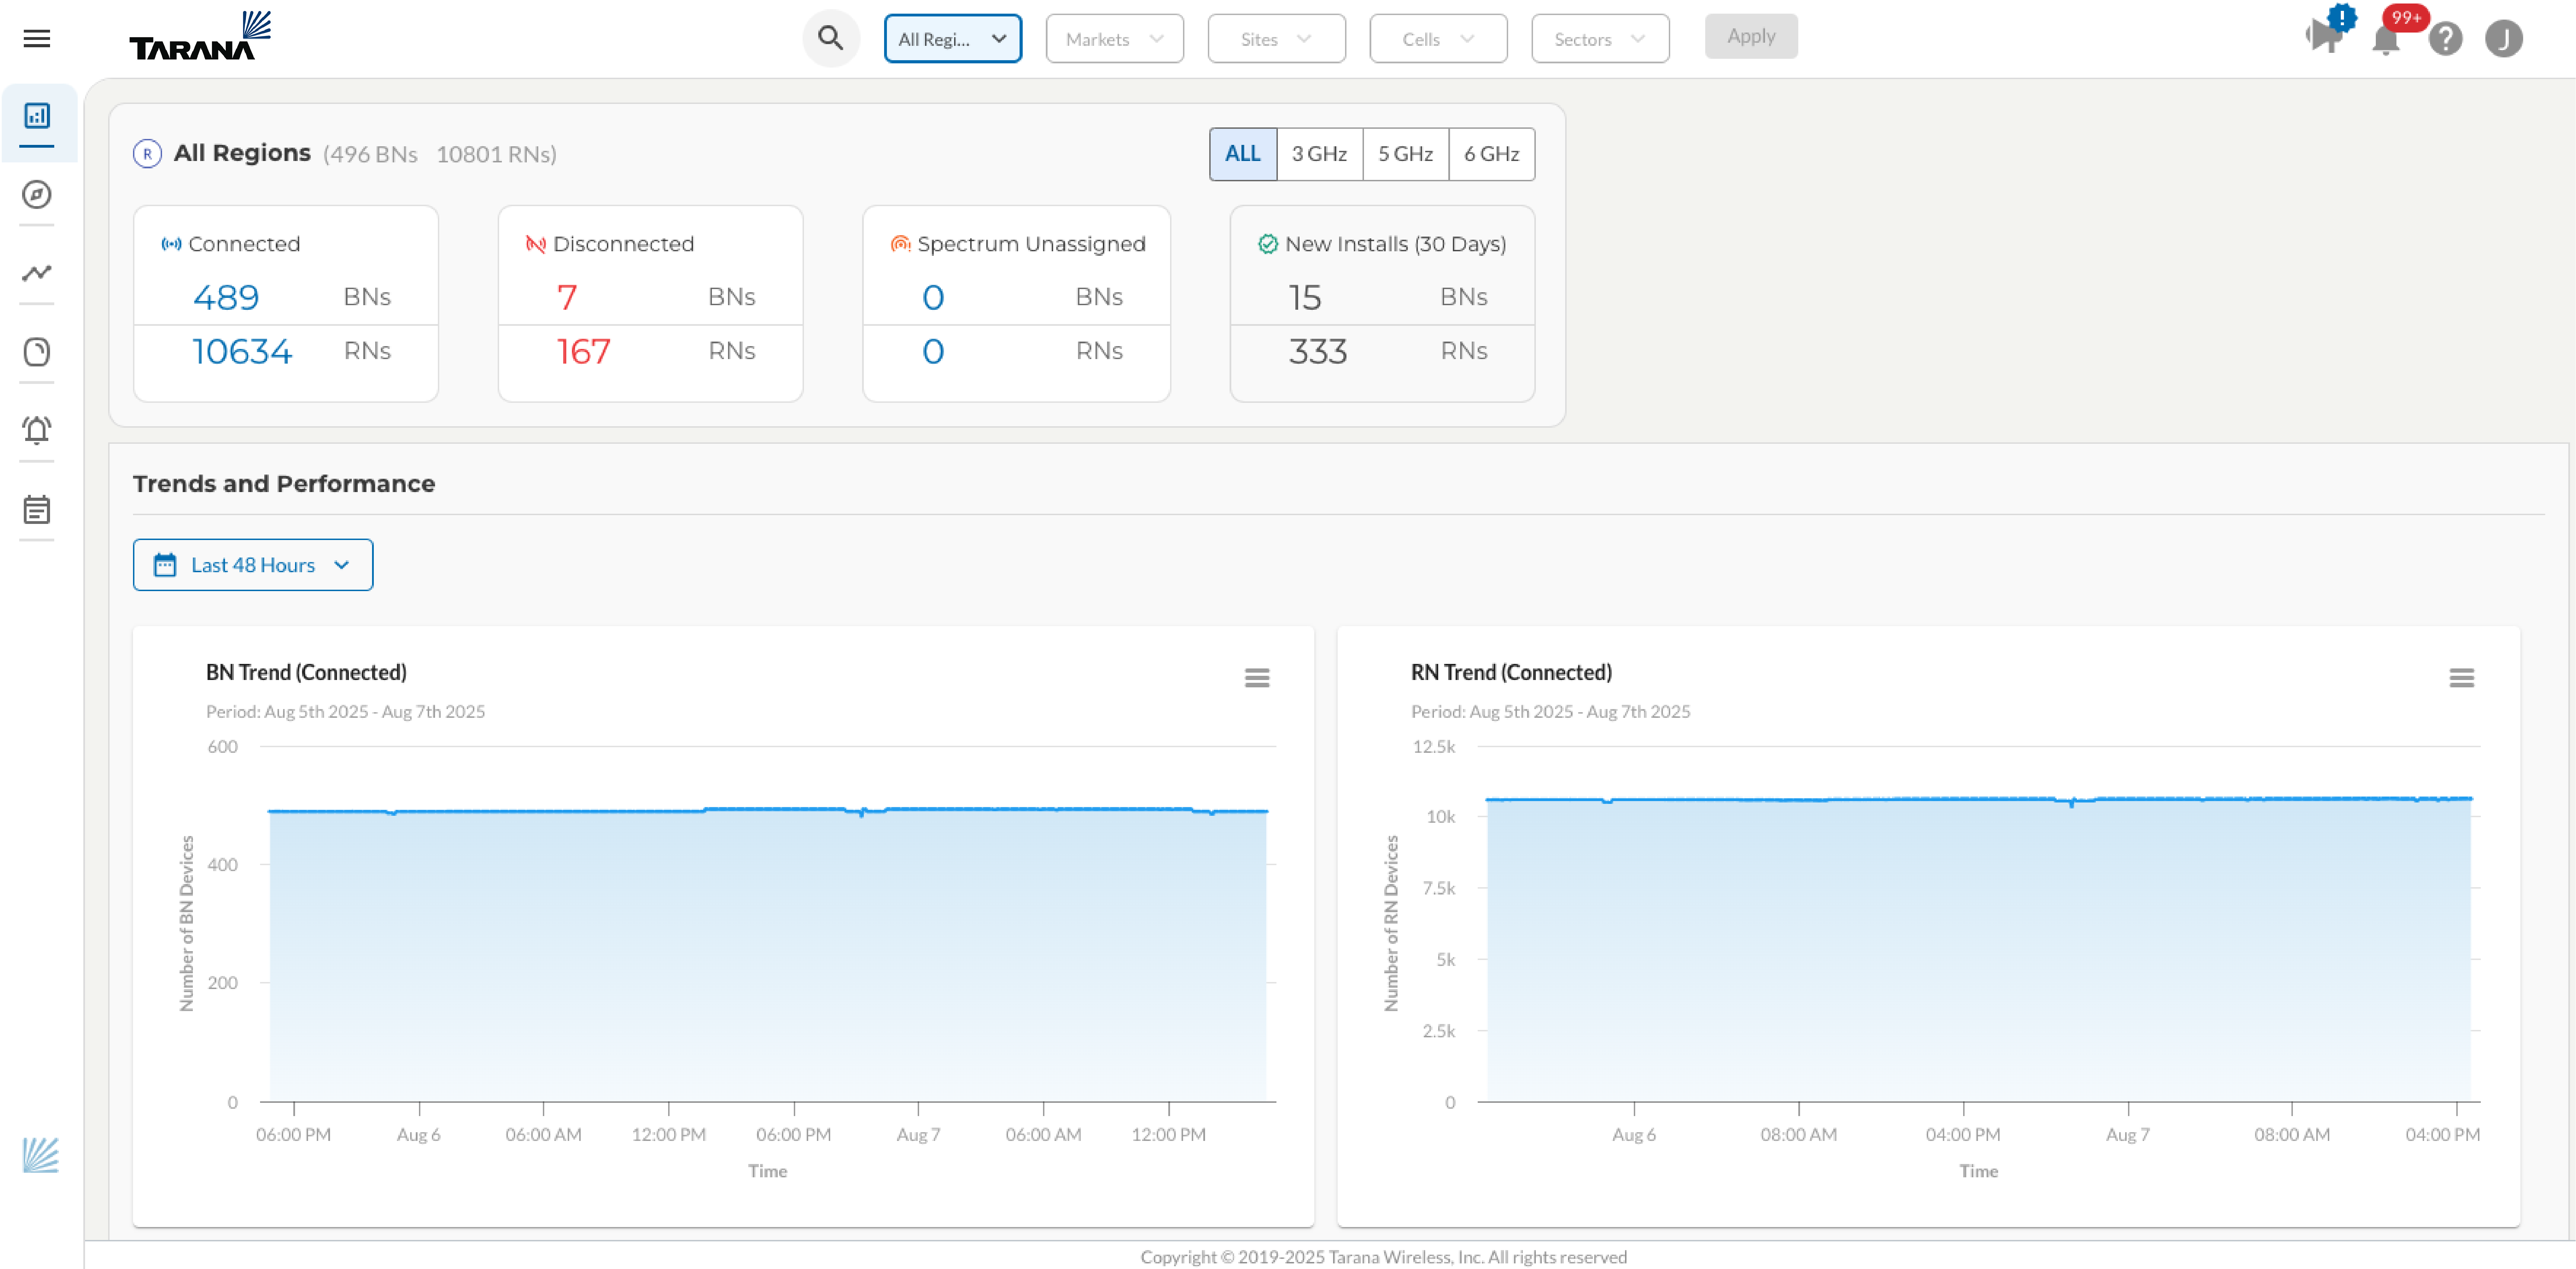Select the dashboard sidebar icon
2576x1269 pixels.
37,116
